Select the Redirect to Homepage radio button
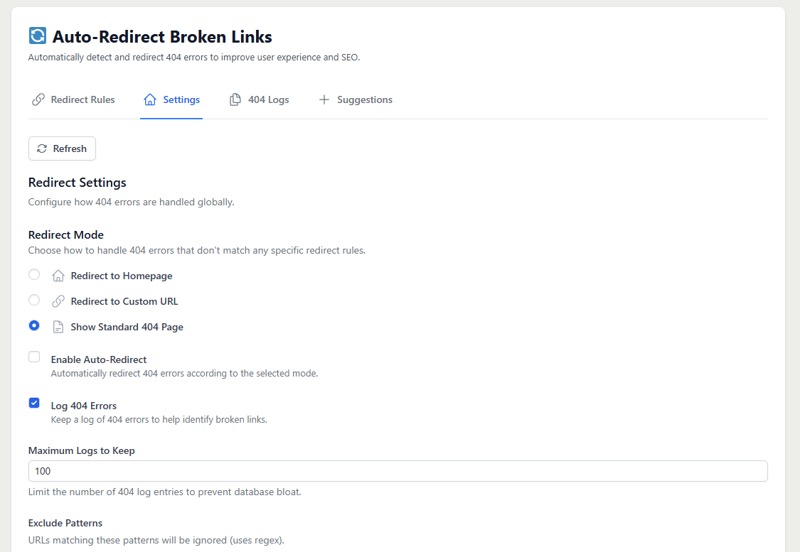800x552 pixels. [34, 274]
